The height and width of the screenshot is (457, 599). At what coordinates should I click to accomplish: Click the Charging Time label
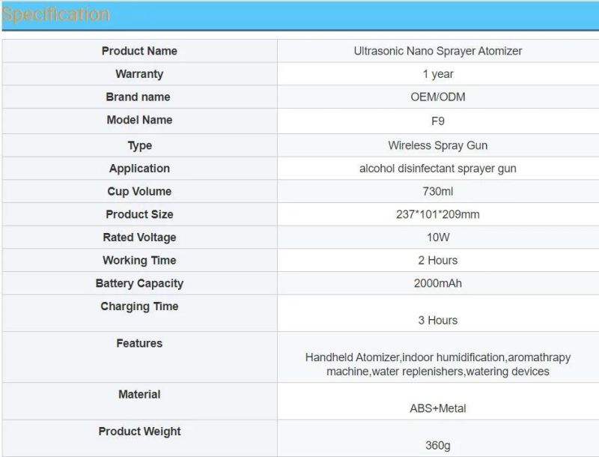pyautogui.click(x=139, y=306)
